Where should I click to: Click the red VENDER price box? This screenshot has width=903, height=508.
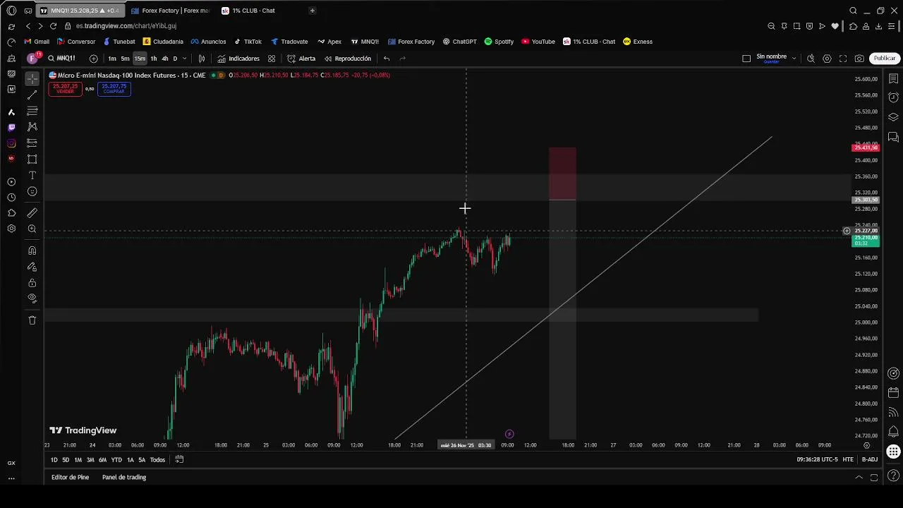[65, 88]
